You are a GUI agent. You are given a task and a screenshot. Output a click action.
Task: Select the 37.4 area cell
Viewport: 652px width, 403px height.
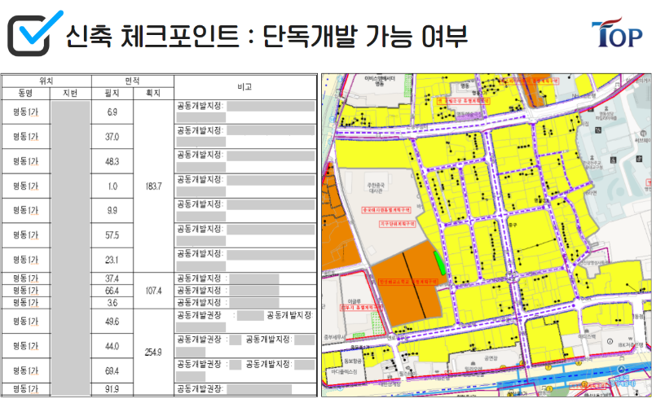[x=112, y=278]
